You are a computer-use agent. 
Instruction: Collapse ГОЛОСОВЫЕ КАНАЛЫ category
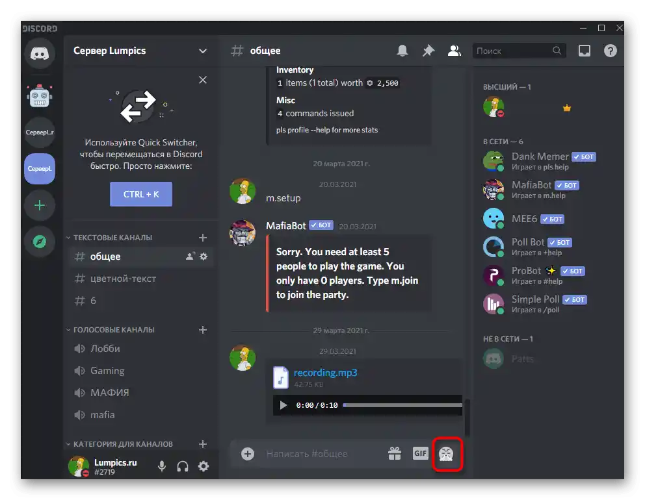(x=111, y=330)
